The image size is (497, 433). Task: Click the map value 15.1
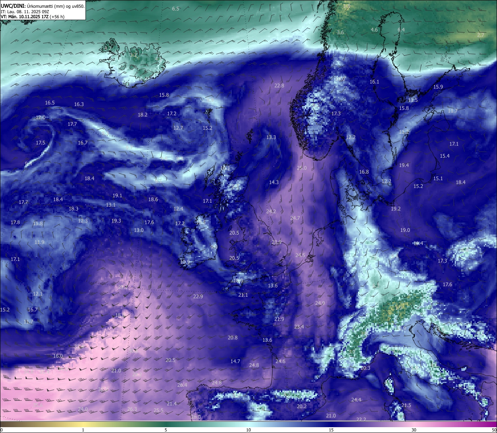[x=438, y=178]
